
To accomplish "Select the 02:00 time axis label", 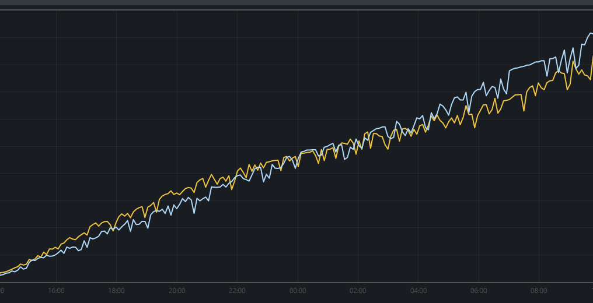I will (x=358, y=291).
